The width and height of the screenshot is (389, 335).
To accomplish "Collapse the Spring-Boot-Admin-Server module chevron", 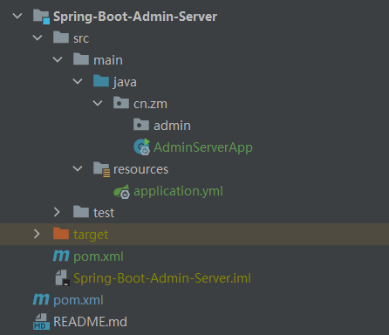I will coord(17,16).
